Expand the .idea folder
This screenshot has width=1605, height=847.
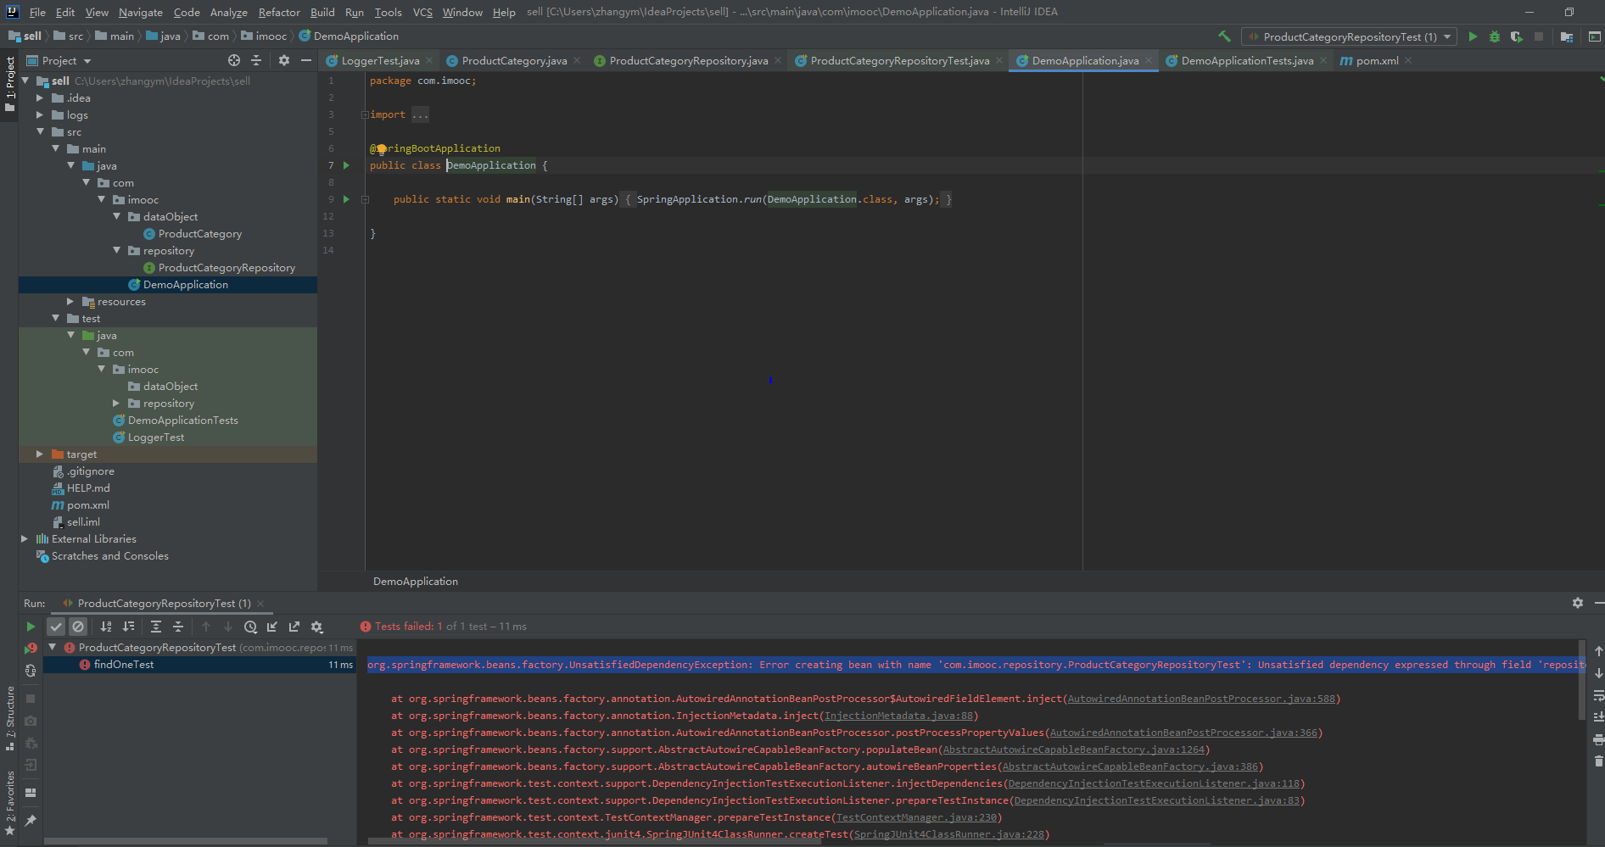click(x=40, y=98)
